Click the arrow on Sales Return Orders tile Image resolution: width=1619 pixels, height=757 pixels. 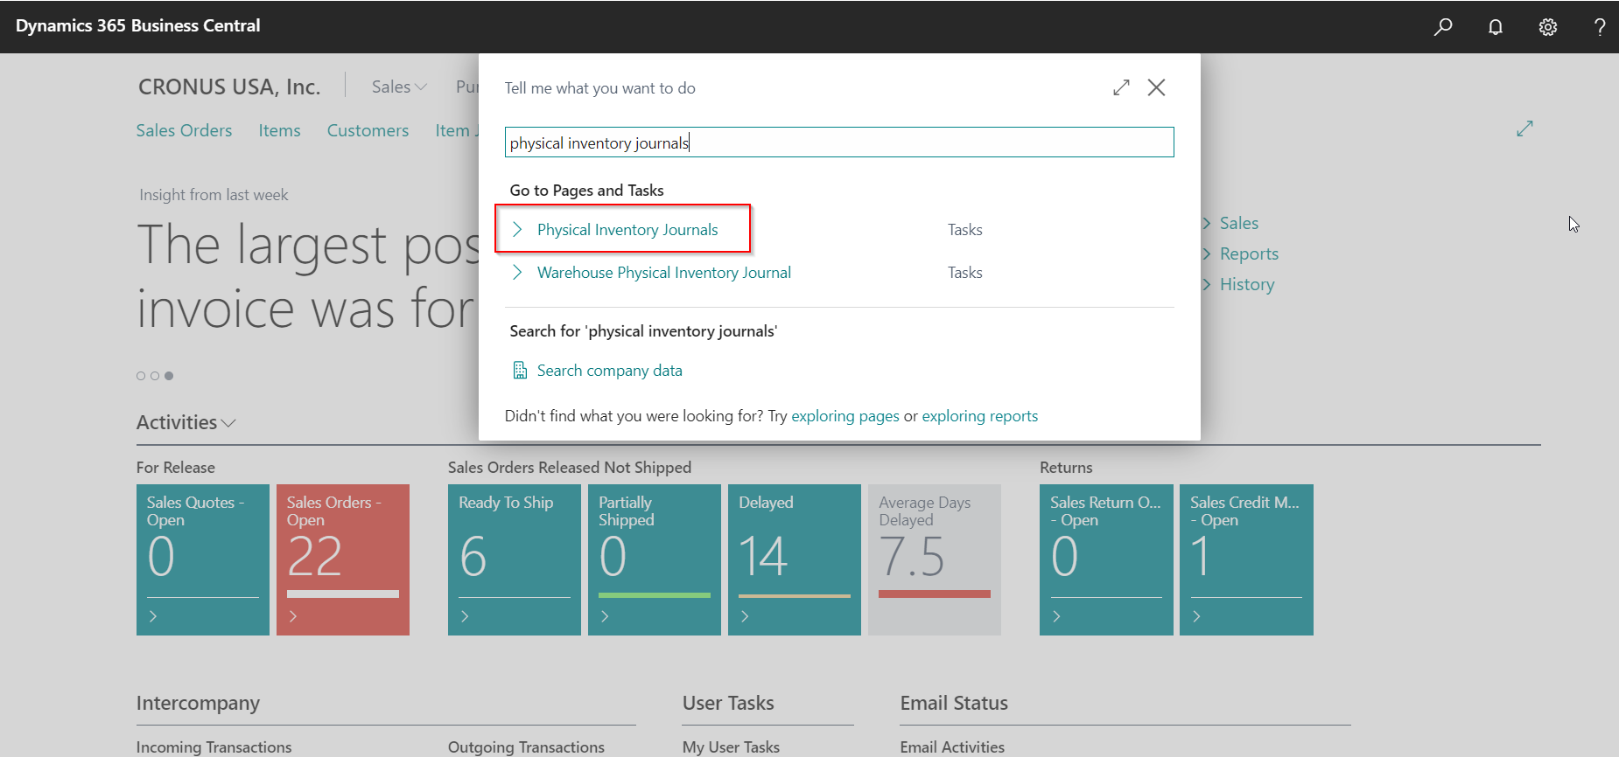pyautogui.click(x=1056, y=616)
